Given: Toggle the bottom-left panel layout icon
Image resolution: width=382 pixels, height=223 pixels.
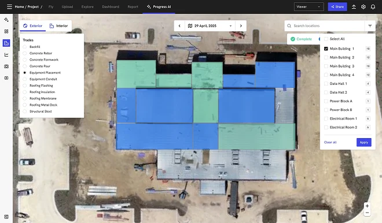Looking at the screenshot, I should (6, 217).
